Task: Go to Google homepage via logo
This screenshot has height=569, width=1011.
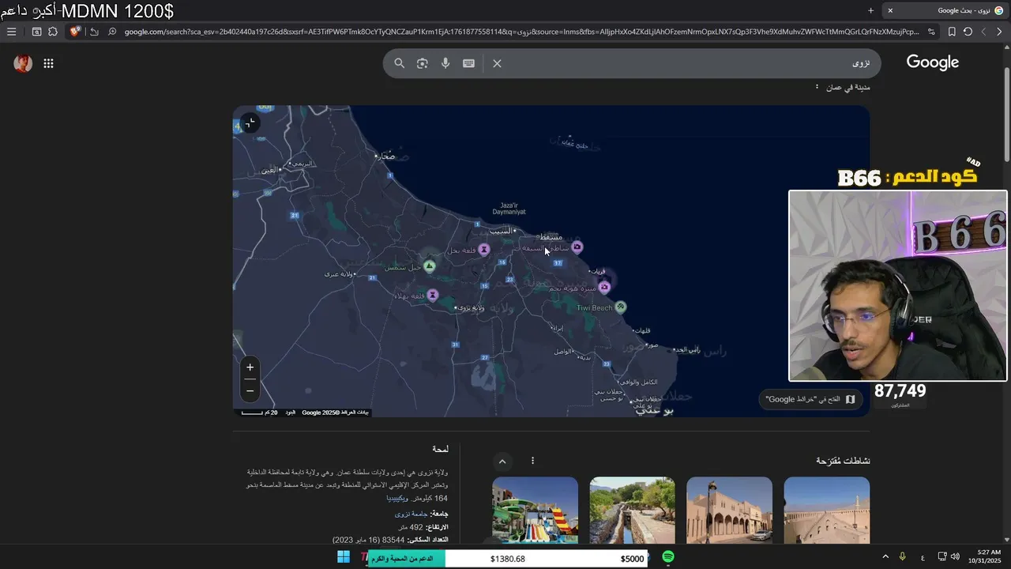Action: pyautogui.click(x=933, y=62)
